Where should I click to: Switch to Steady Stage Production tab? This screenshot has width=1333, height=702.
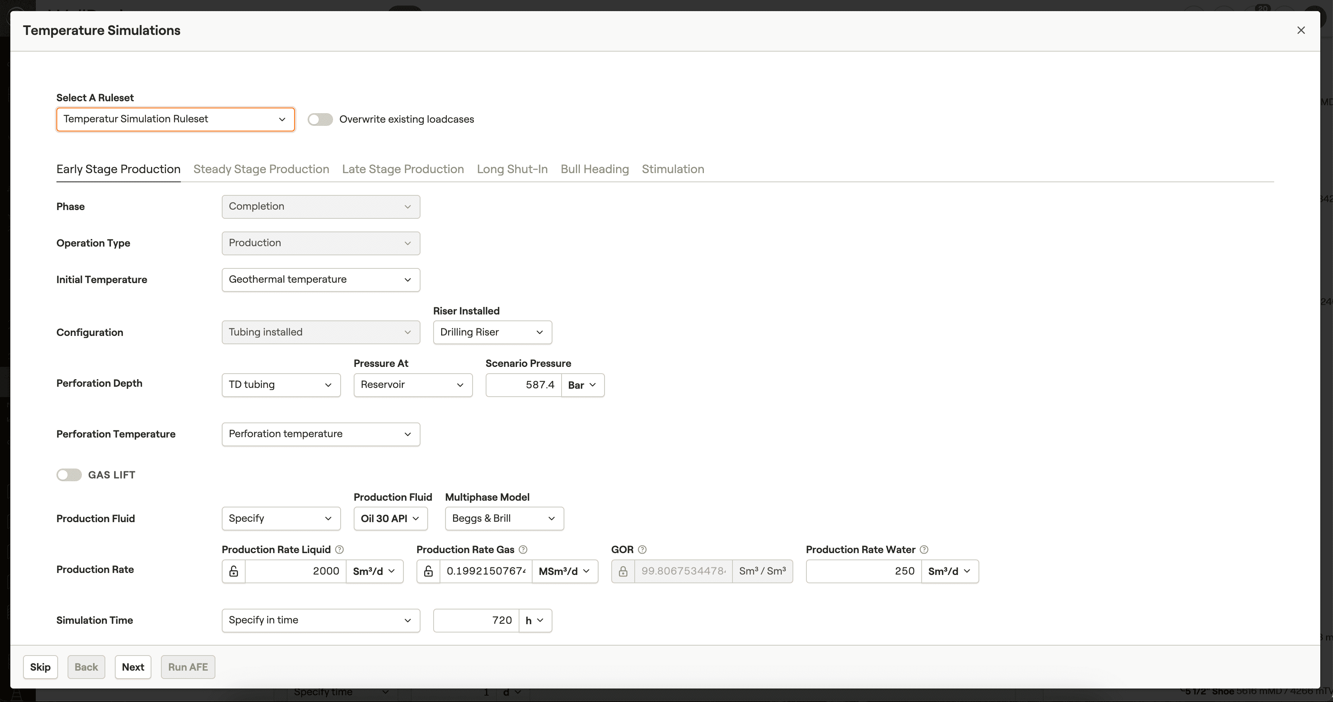(261, 169)
